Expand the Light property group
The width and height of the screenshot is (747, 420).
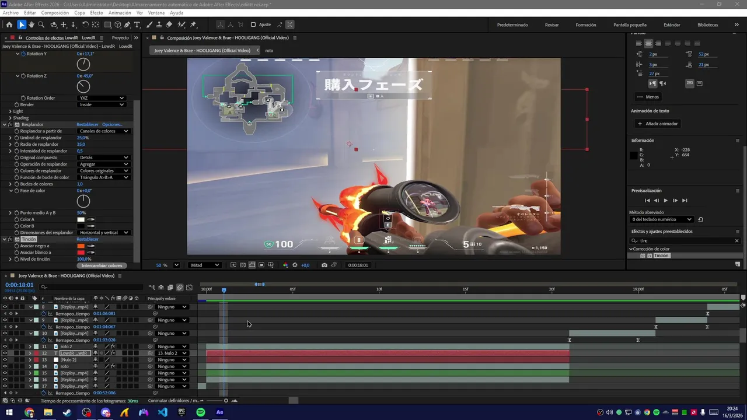[10, 111]
